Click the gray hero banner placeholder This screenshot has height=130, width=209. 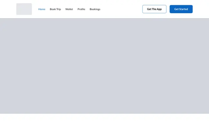104,66
